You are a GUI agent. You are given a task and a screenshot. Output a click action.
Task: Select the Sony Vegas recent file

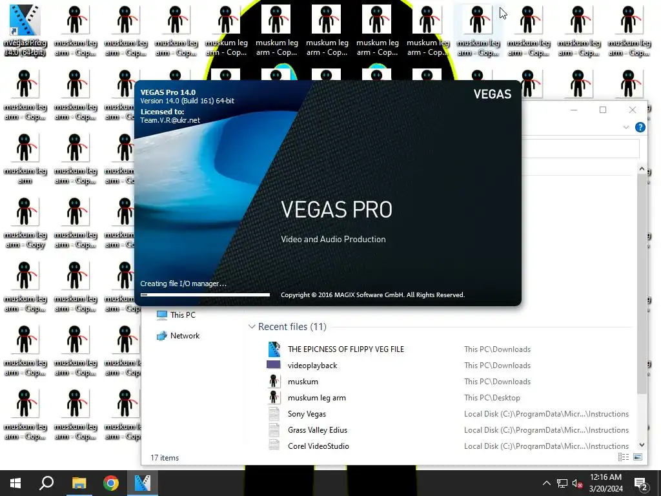pyautogui.click(x=448, y=414)
